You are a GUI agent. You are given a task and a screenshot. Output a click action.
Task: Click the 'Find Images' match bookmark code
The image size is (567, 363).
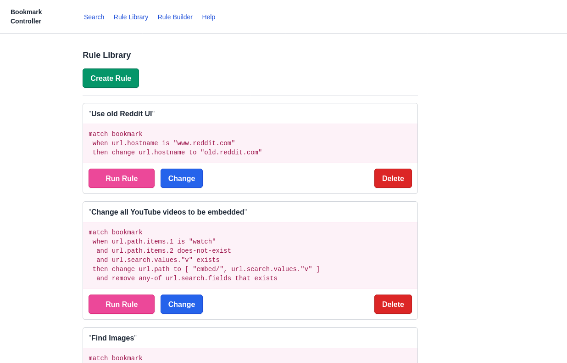tap(115, 358)
